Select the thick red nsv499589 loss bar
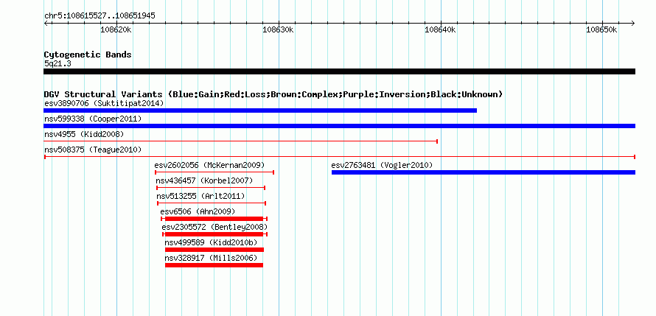 (214, 250)
